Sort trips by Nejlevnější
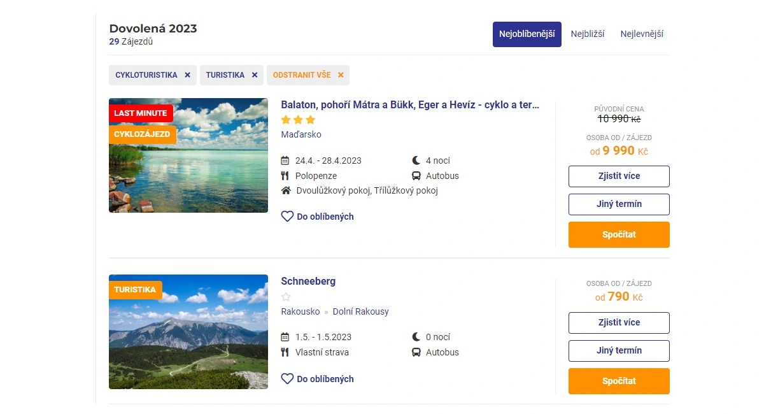 pos(642,34)
